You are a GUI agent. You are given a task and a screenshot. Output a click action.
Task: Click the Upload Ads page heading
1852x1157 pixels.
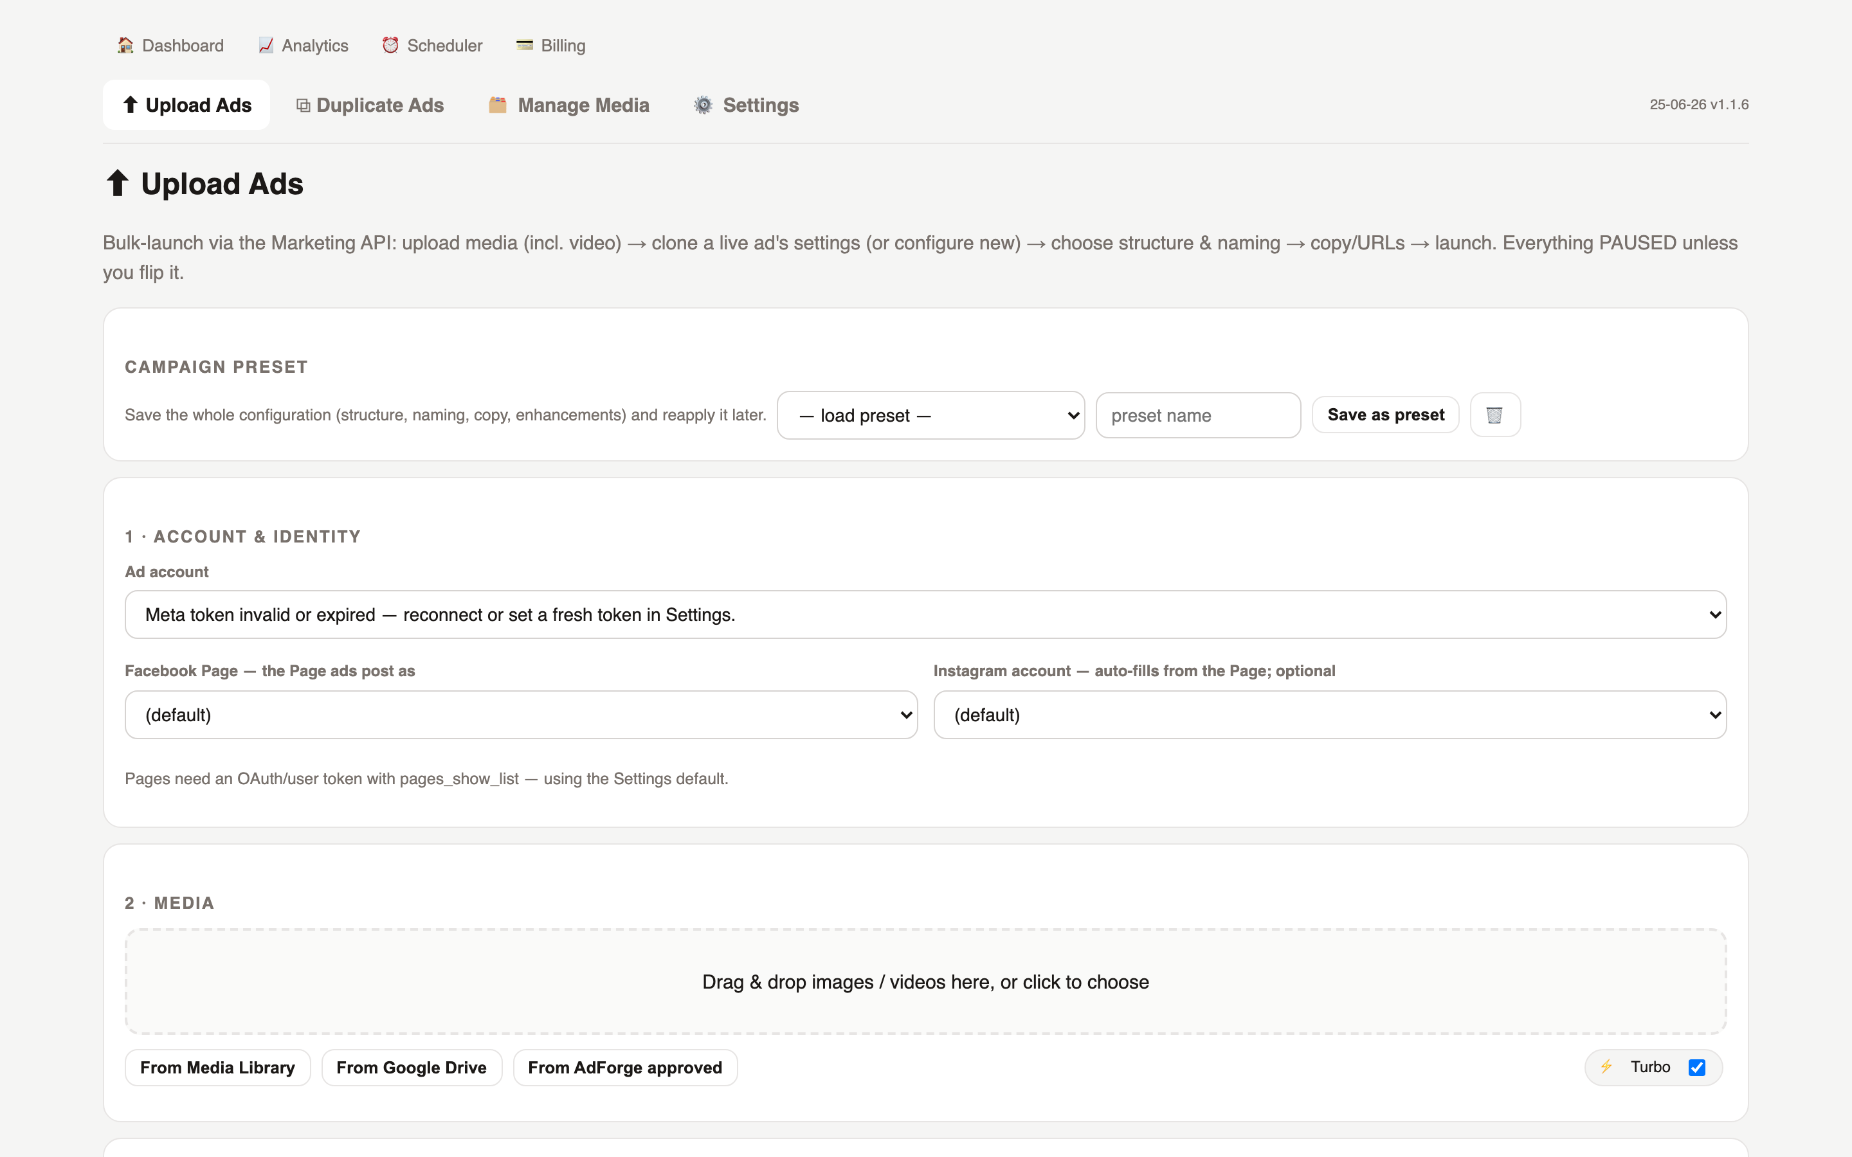click(204, 184)
